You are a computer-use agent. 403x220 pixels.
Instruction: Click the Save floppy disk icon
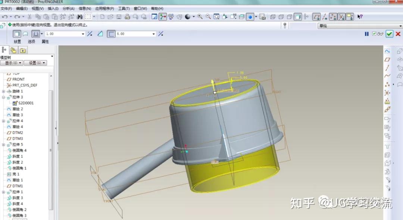tap(119, 17)
